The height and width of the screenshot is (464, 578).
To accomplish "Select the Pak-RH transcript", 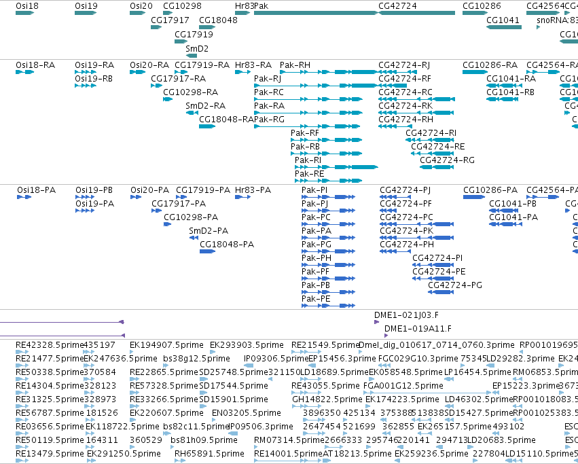I will (329, 72).
